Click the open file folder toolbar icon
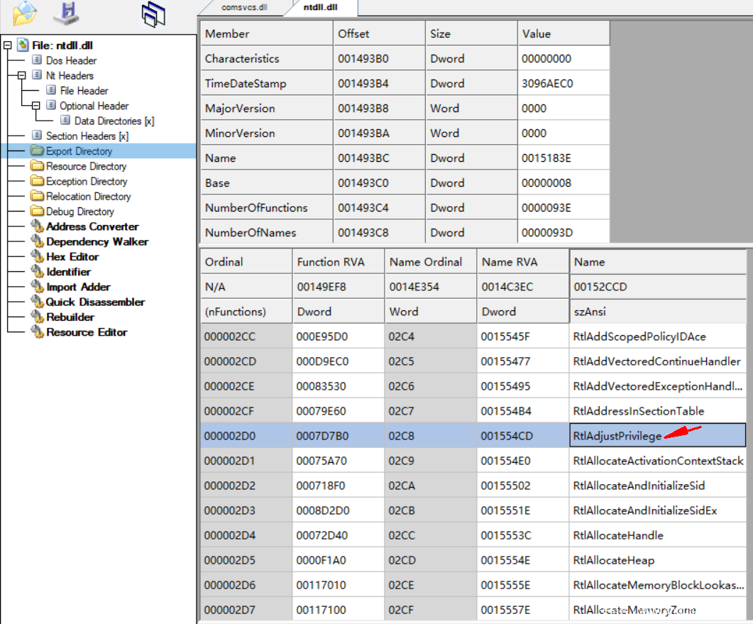 (25, 13)
